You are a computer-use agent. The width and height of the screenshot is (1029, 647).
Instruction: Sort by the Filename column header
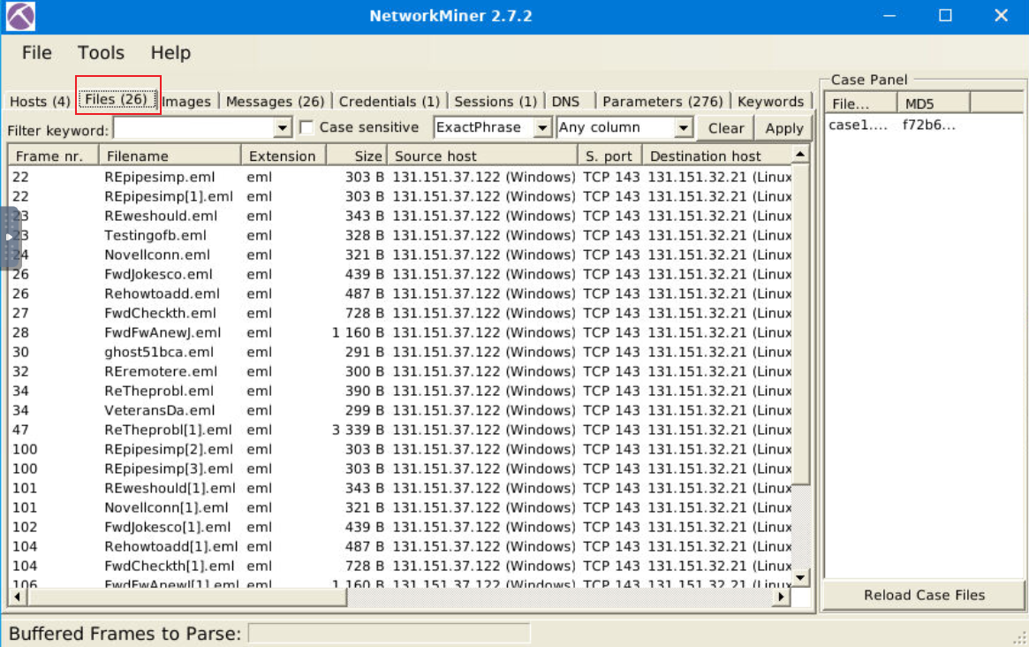tap(170, 156)
